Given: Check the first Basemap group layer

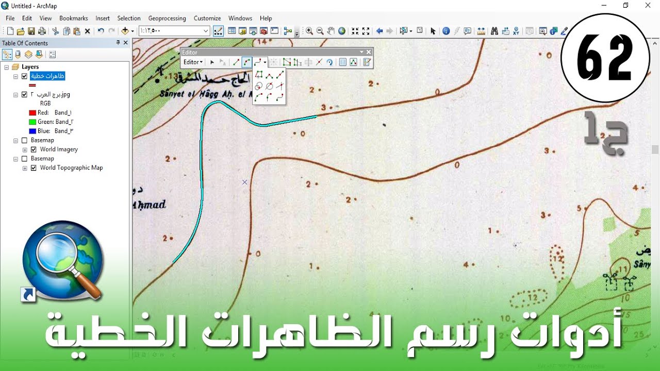Looking at the screenshot, I should point(24,140).
